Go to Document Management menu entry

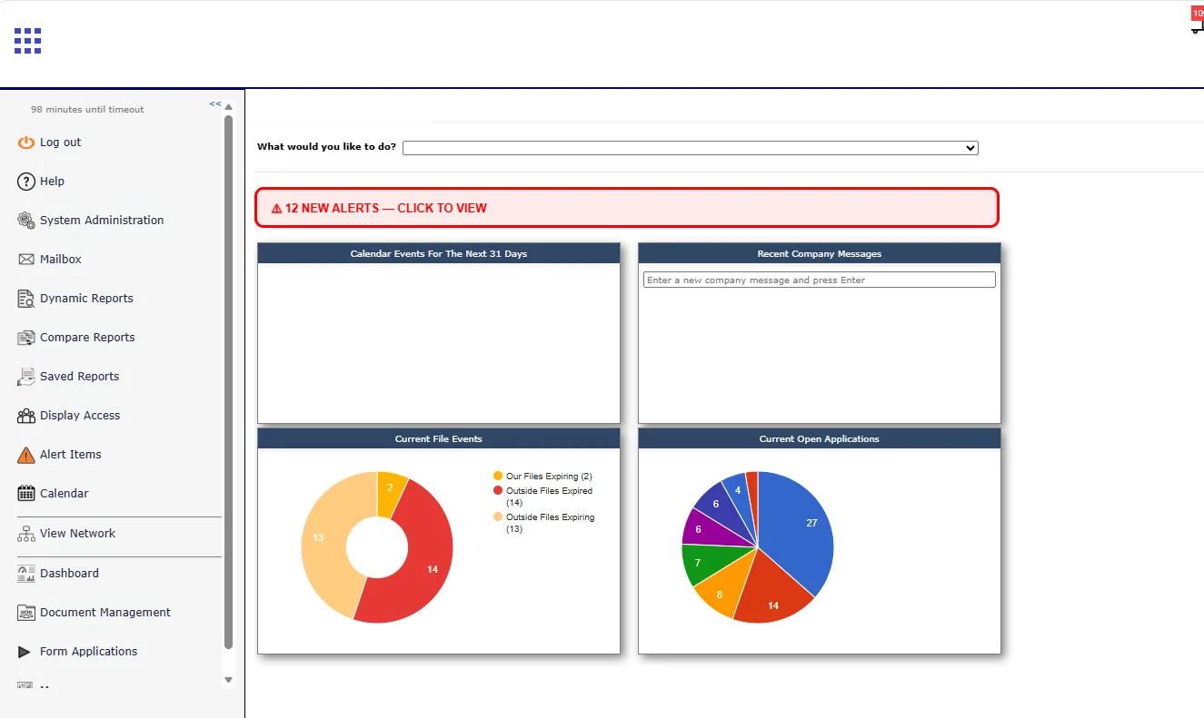click(105, 613)
